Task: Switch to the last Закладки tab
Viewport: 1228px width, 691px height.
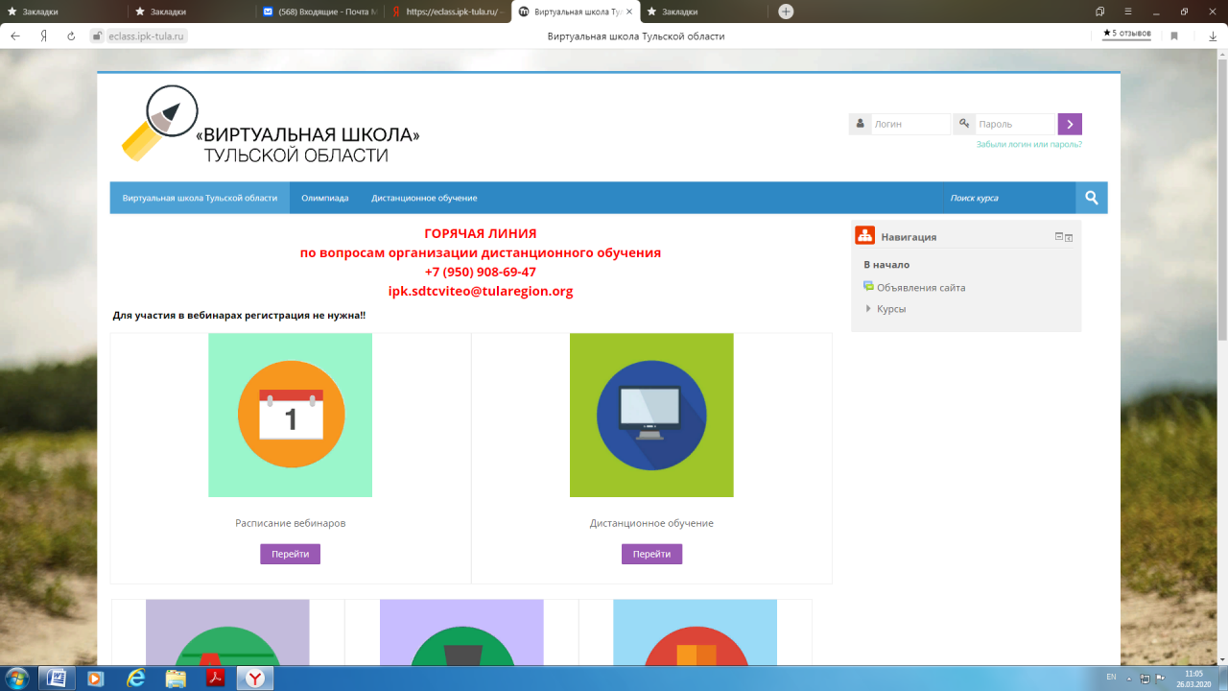Action: (x=703, y=12)
